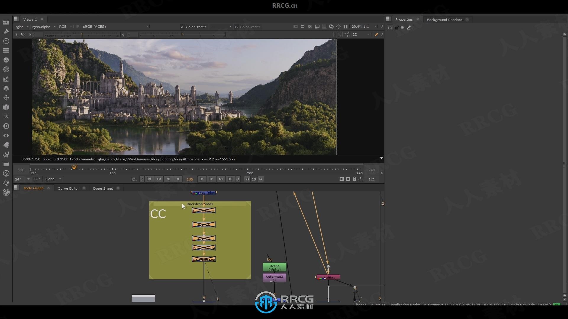Open the rgba channel set dropdown
Screen dimensions: 568x319
click(22, 27)
